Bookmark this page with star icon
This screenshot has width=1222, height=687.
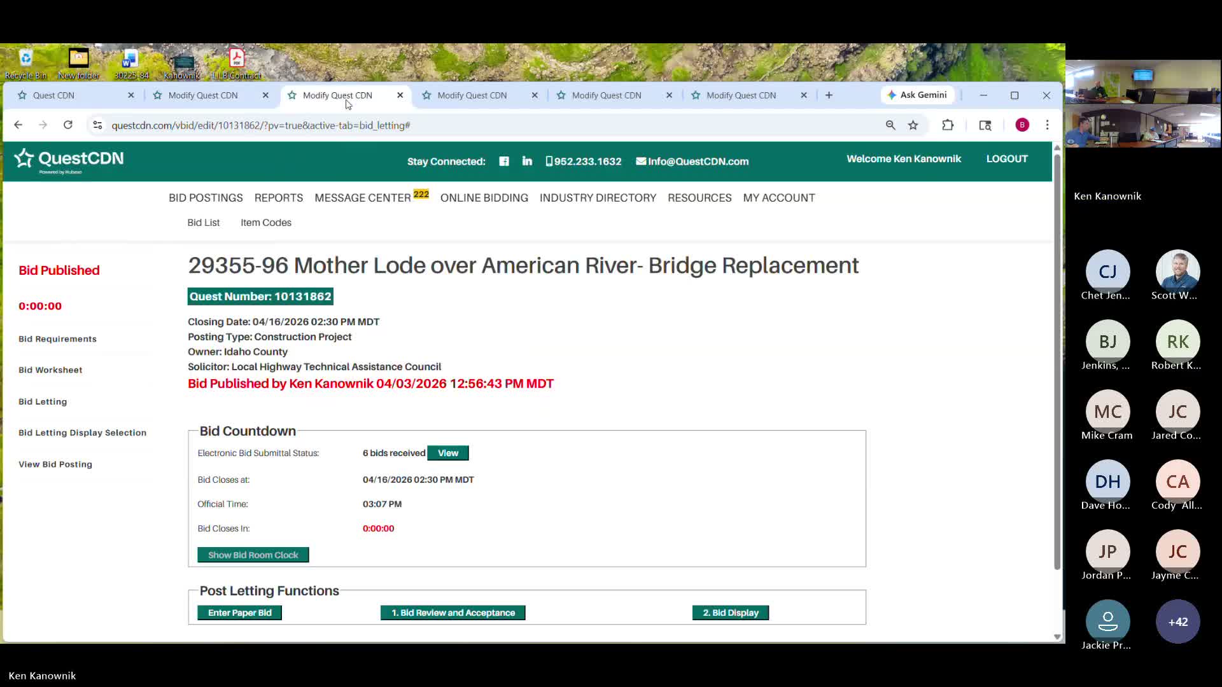coord(913,125)
